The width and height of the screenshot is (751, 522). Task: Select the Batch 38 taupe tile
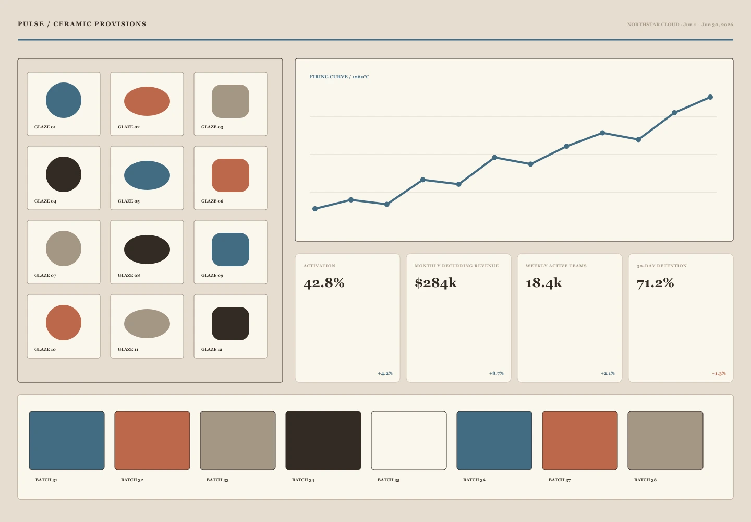665,441
